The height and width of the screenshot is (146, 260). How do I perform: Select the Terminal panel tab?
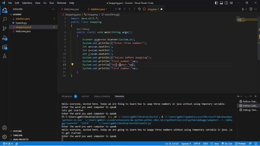coord(119,97)
